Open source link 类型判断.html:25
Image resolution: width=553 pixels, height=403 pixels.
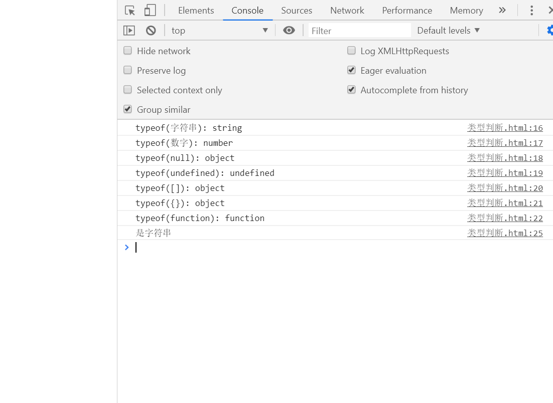pos(505,233)
